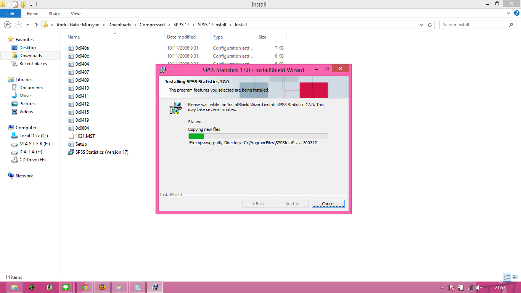Screen dimensions: 521x293
Task: Expand the address bar history dropdown
Action: 421,24
